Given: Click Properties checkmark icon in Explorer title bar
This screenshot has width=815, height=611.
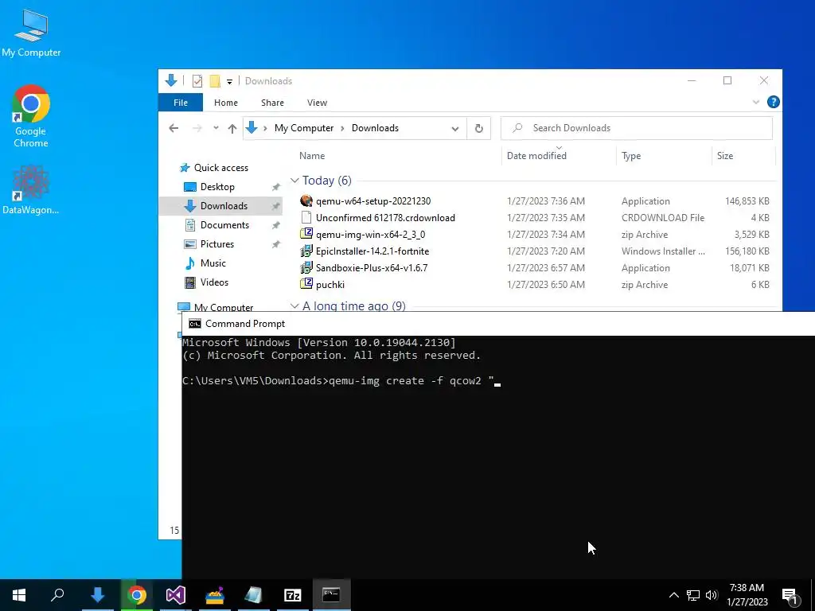Looking at the screenshot, I should click(197, 81).
